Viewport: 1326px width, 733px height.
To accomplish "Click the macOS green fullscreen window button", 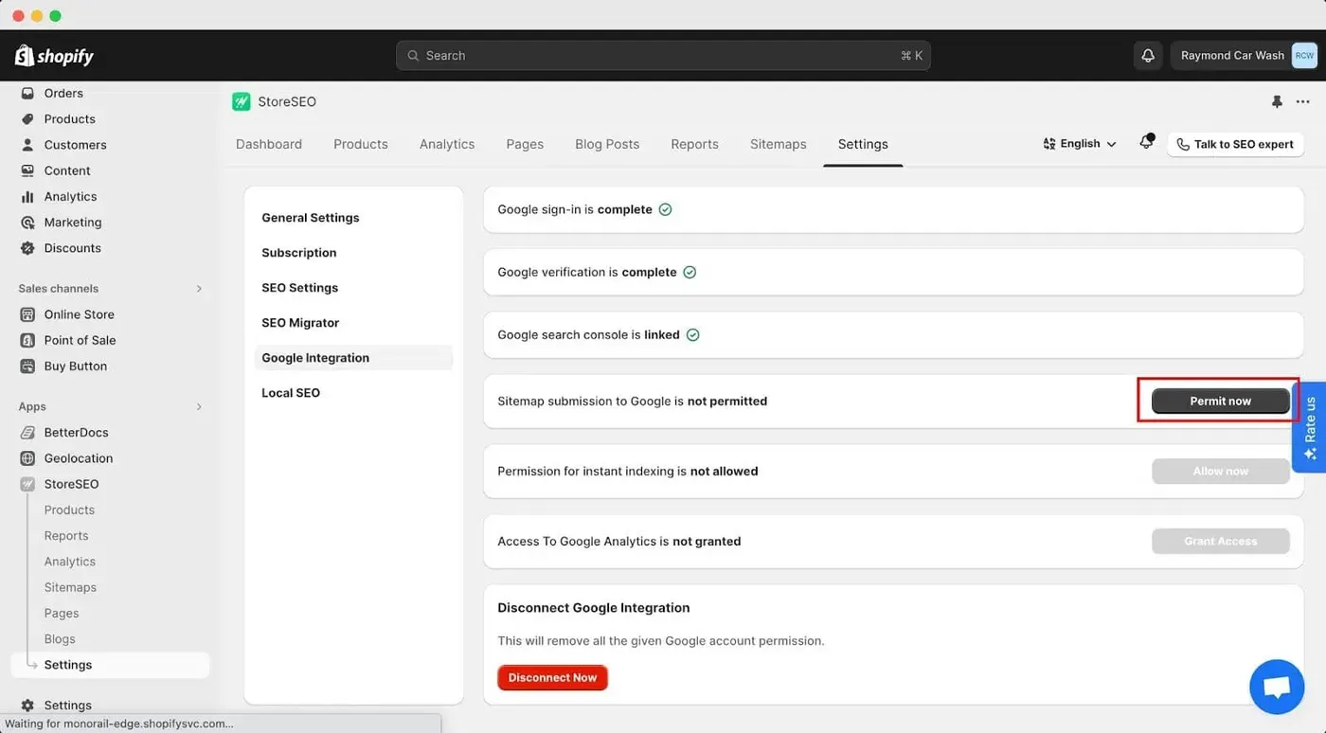I will coord(55,16).
